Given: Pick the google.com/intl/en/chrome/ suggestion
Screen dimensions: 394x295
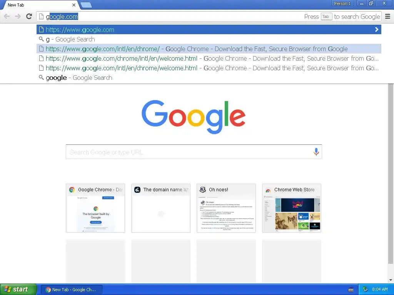Looking at the screenshot, I should [x=209, y=49].
